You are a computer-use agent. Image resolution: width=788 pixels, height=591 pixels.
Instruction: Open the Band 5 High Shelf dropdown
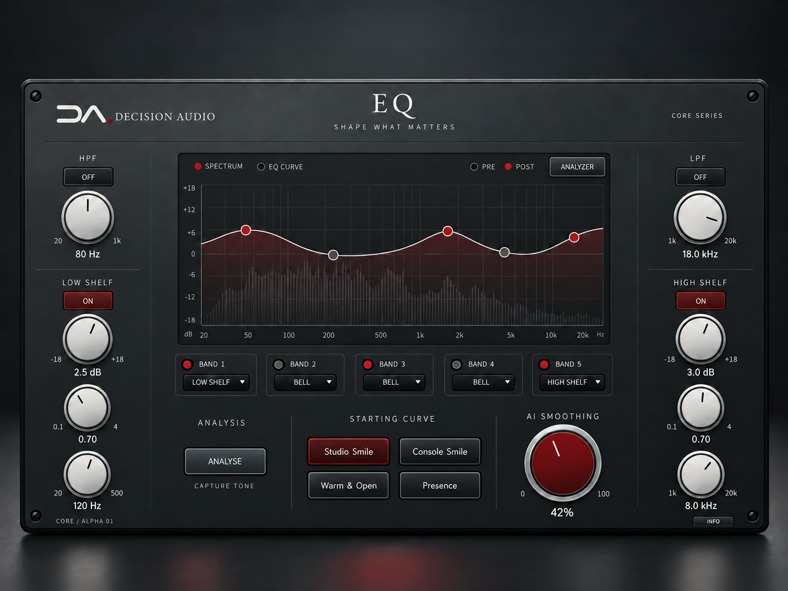coord(572,382)
